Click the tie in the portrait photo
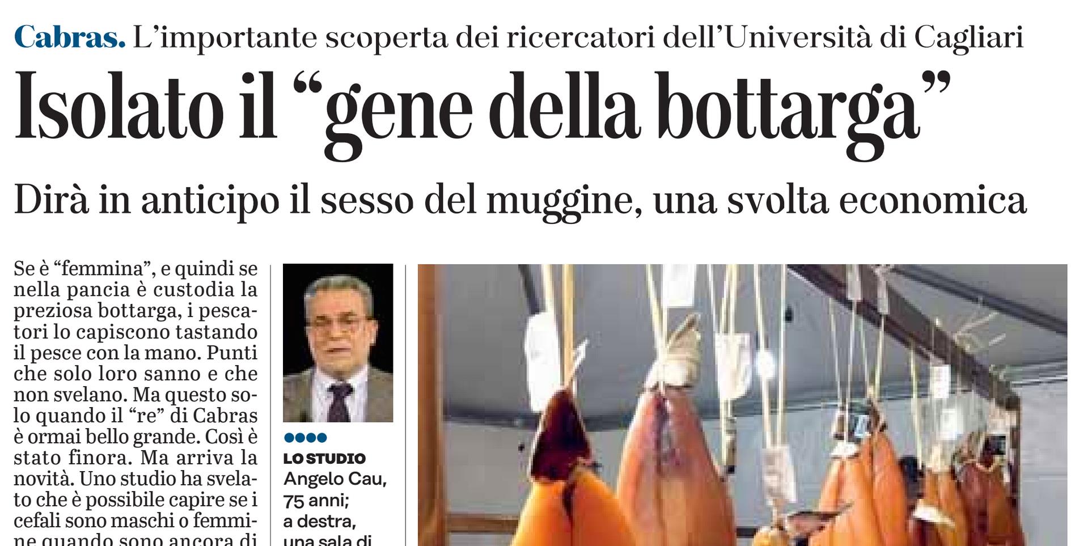The height and width of the screenshot is (546, 1079). (339, 402)
